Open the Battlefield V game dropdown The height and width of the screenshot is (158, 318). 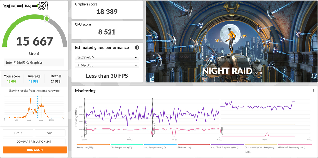pyautogui.click(x=107, y=57)
